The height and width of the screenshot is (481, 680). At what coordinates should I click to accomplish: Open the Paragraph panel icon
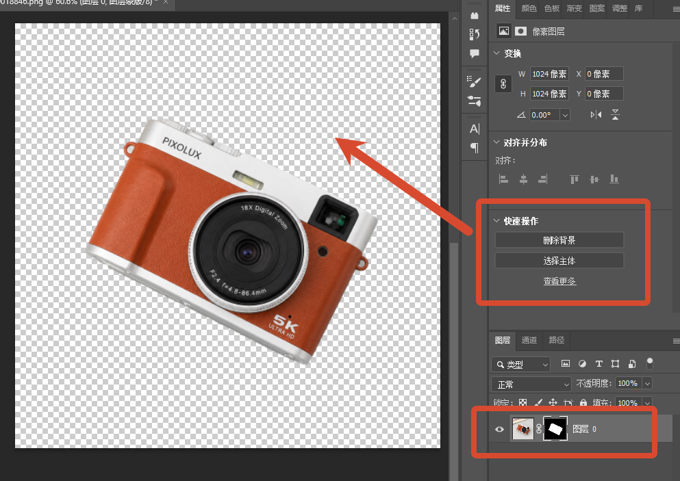475,148
